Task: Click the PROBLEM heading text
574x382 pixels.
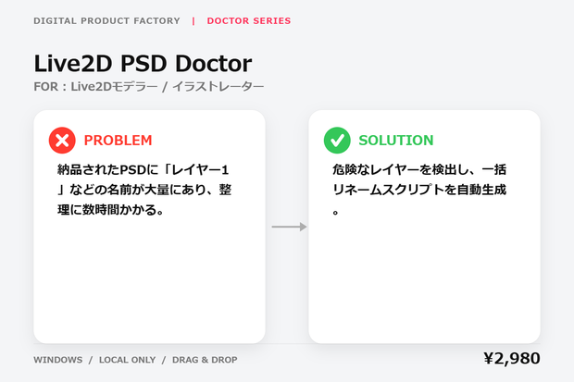Action: [118, 141]
